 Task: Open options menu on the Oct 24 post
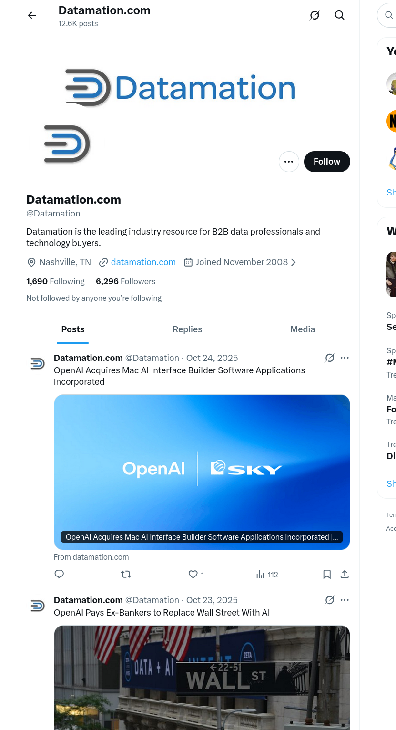coord(345,358)
